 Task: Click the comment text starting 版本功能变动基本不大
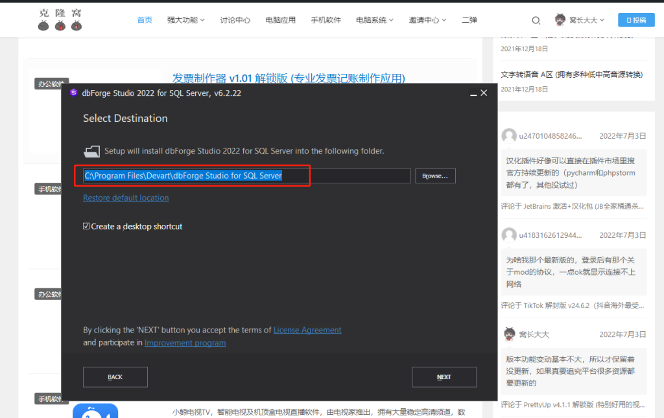pos(571,371)
